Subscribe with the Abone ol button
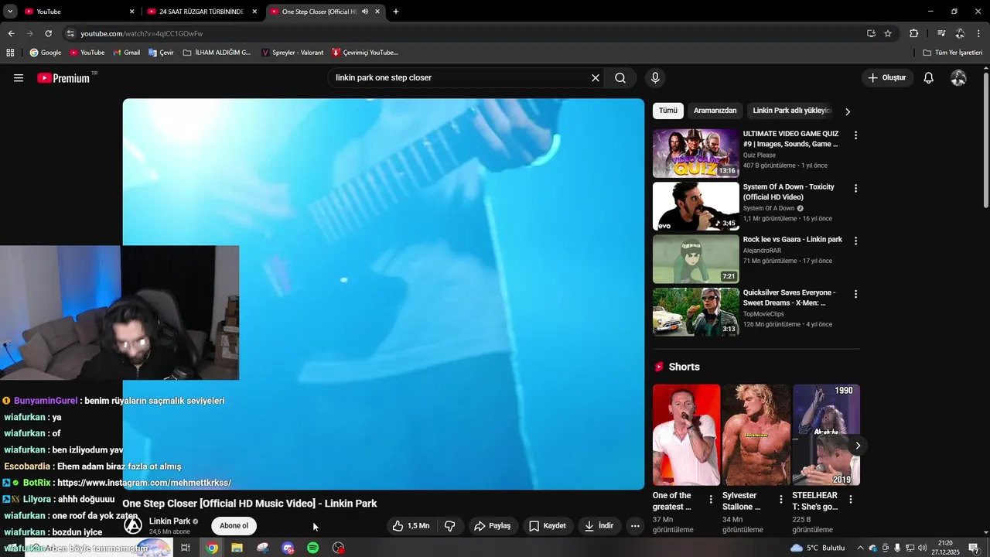990x557 pixels. pyautogui.click(x=234, y=526)
